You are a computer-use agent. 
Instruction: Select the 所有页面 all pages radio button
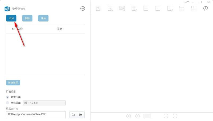[x=7, y=97]
